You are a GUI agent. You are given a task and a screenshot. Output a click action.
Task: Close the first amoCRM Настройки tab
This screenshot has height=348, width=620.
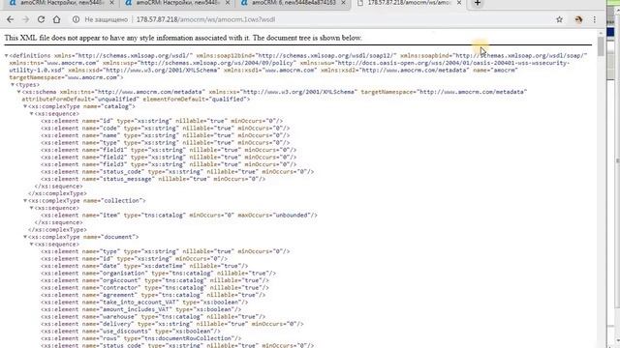pyautogui.click(x=111, y=3)
